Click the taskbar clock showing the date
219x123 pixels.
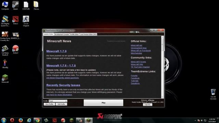pos(212,120)
